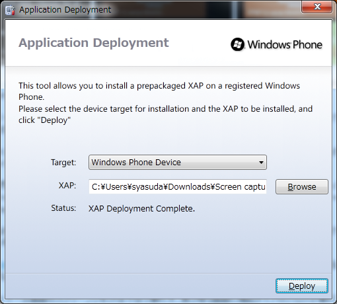
Task: Click the XAP: label
Action: coord(67,186)
